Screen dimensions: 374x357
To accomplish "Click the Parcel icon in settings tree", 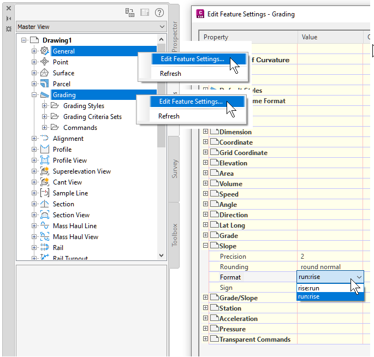I will point(45,84).
